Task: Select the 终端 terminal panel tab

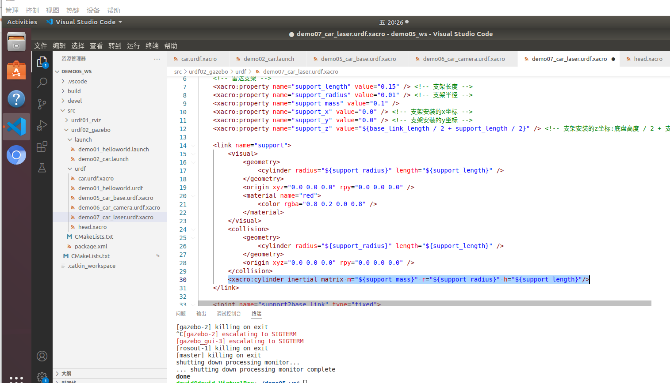Action: 257,314
